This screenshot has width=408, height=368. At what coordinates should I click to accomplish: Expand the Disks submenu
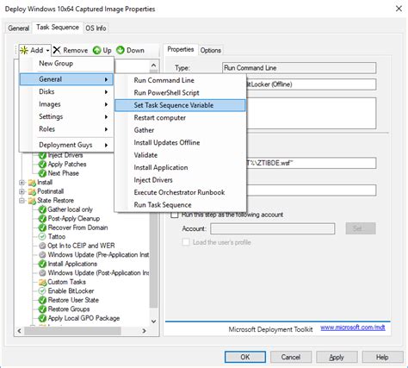(x=66, y=91)
